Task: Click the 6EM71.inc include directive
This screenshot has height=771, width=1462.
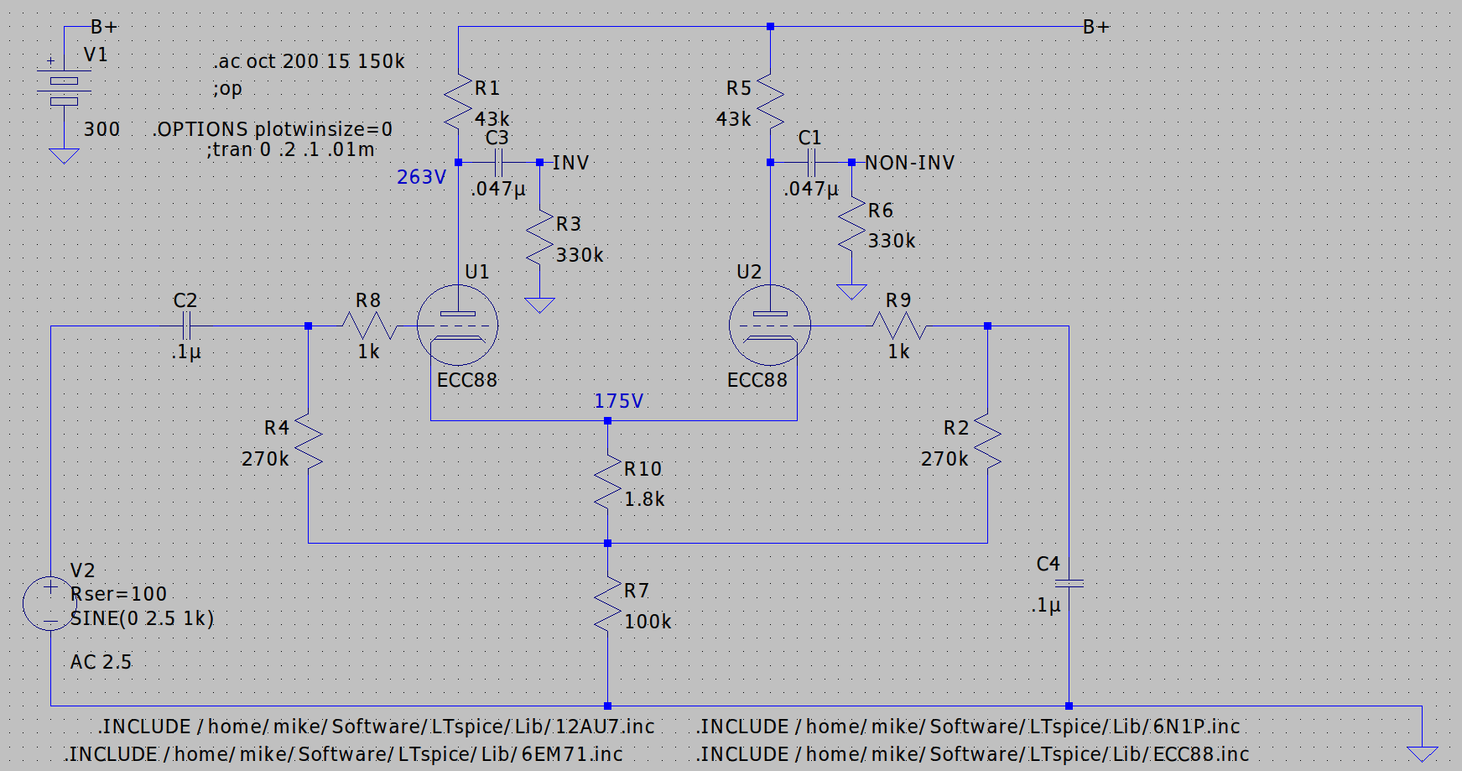Action: coord(343,754)
